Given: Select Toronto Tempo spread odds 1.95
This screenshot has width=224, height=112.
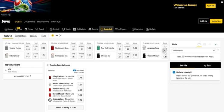Looking at the screenshot, I should (x=28, y=48).
